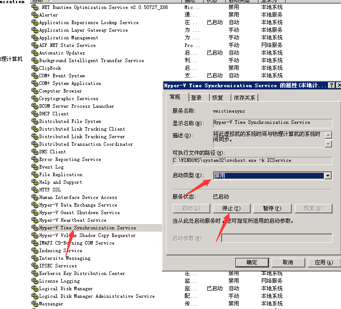Select the File Replication service

click(61, 174)
